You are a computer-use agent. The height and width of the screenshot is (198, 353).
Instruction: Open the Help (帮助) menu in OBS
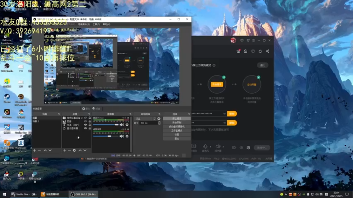pos(106,24)
